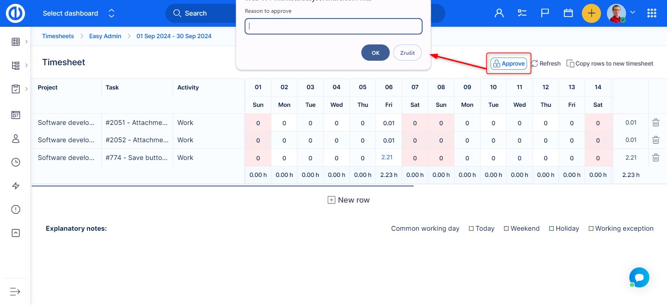This screenshot has height=305, width=667.
Task: Click the Approve timesheet button
Action: pyautogui.click(x=509, y=63)
